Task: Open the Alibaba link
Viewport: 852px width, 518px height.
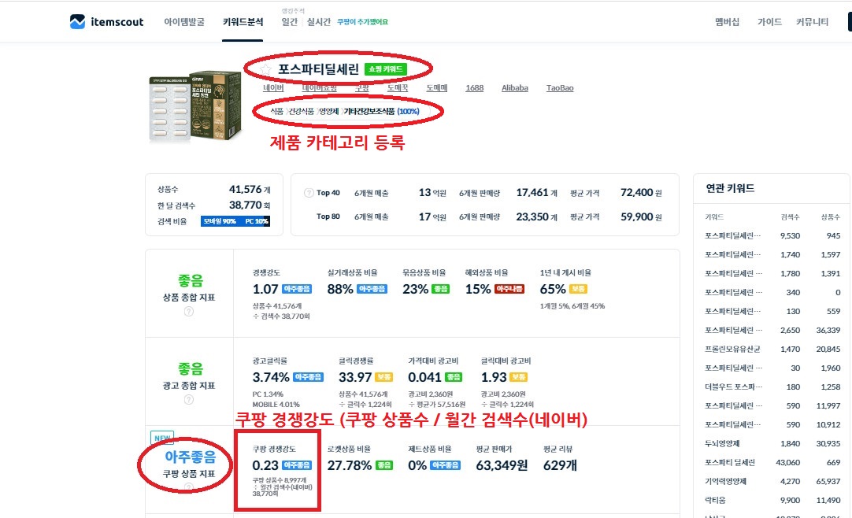Action: pyautogui.click(x=514, y=88)
